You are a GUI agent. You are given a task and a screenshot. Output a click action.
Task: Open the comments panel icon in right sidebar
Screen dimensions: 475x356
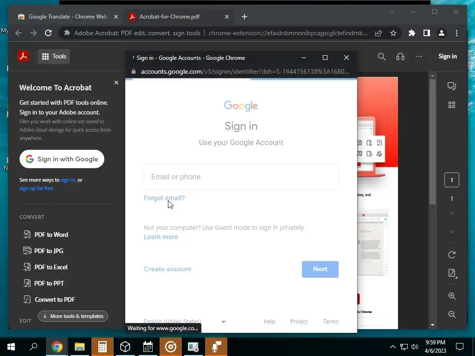(x=452, y=86)
